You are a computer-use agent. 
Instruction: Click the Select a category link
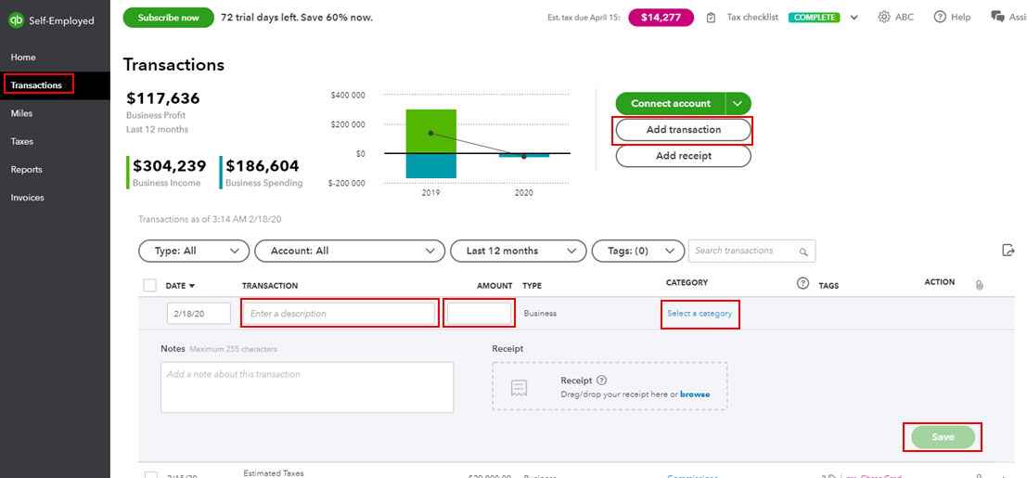[x=700, y=314]
